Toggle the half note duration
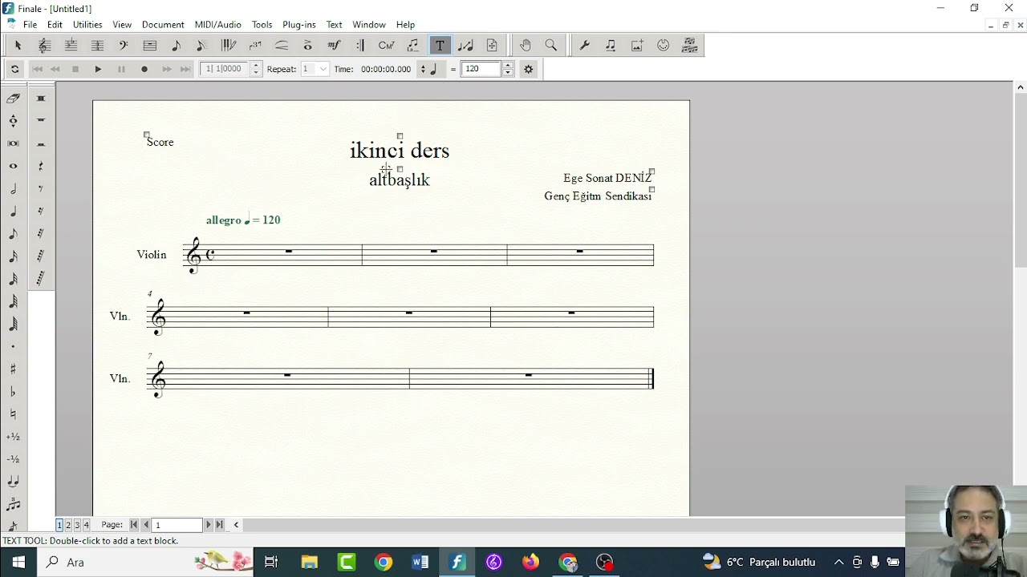Screen dimensions: 1027x577 [14, 189]
